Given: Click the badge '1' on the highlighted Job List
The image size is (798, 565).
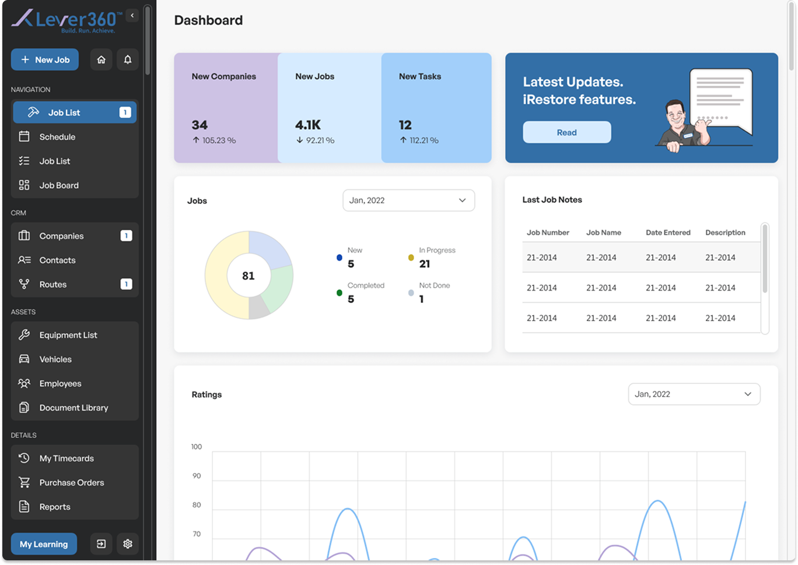Looking at the screenshot, I should pos(125,112).
